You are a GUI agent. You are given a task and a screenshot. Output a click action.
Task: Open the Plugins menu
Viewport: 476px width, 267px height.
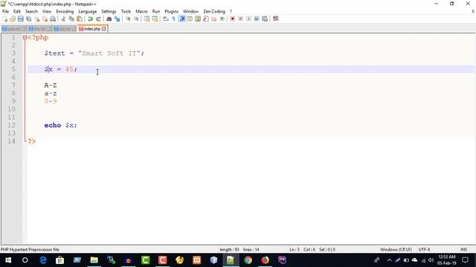tap(172, 12)
